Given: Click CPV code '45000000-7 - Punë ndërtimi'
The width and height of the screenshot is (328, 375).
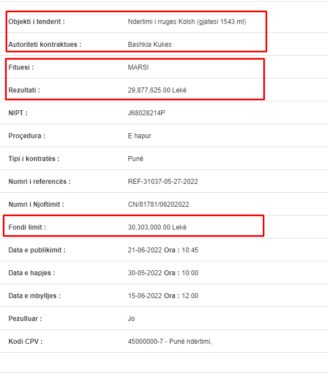Looking at the screenshot, I should click(x=170, y=342).
